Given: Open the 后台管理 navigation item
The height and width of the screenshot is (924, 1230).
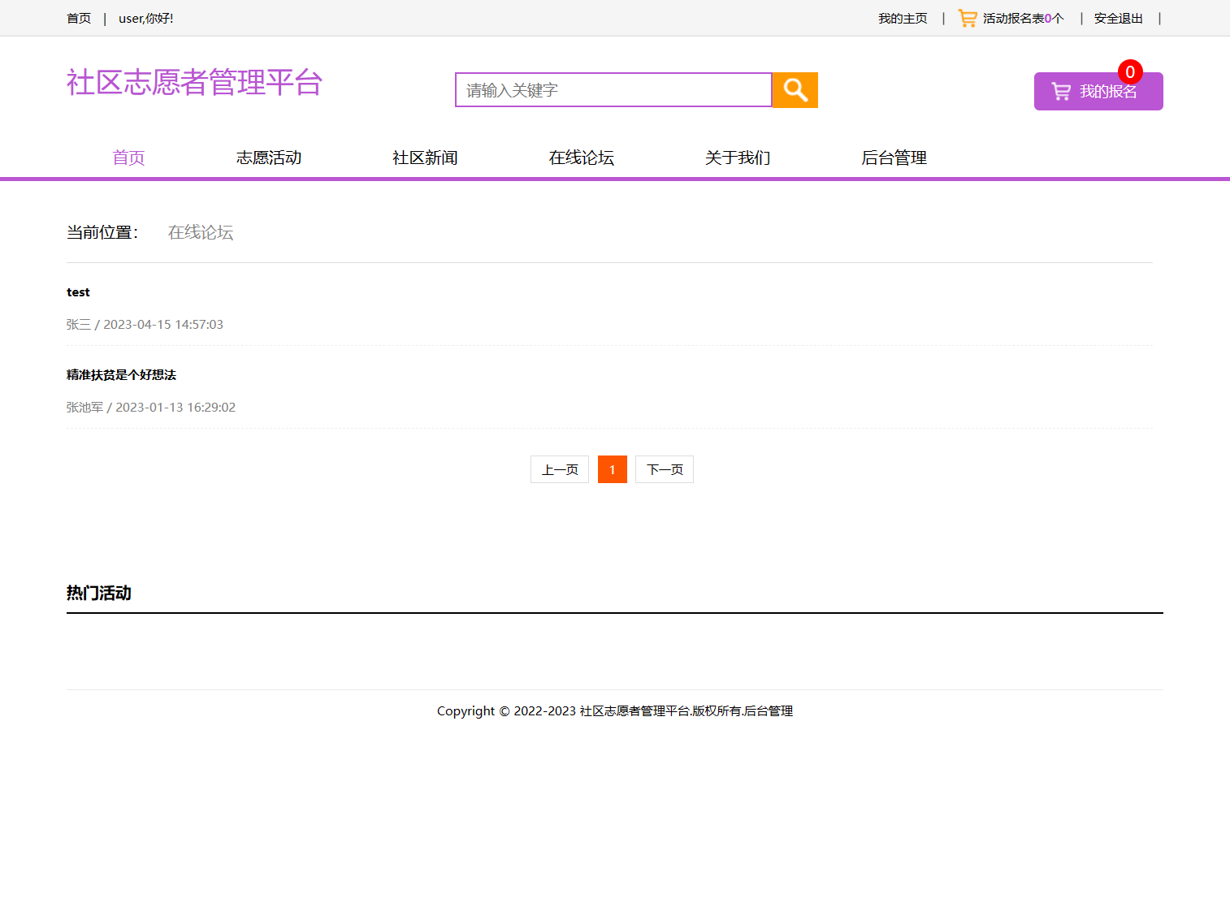Looking at the screenshot, I should pos(894,158).
